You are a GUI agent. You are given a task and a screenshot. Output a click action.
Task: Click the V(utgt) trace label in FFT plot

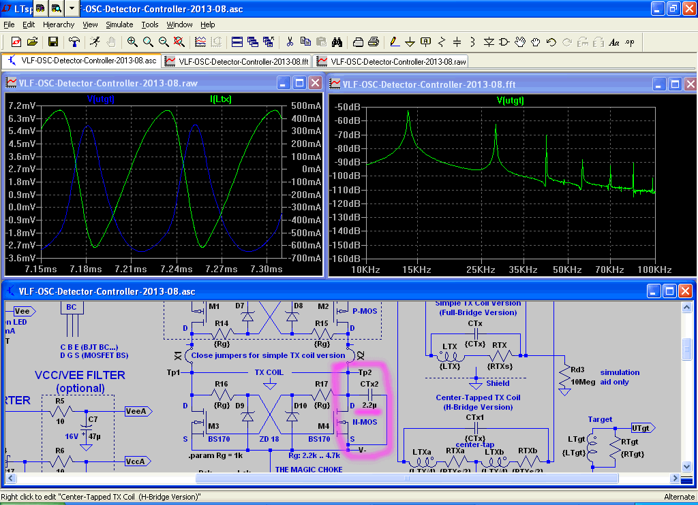509,100
